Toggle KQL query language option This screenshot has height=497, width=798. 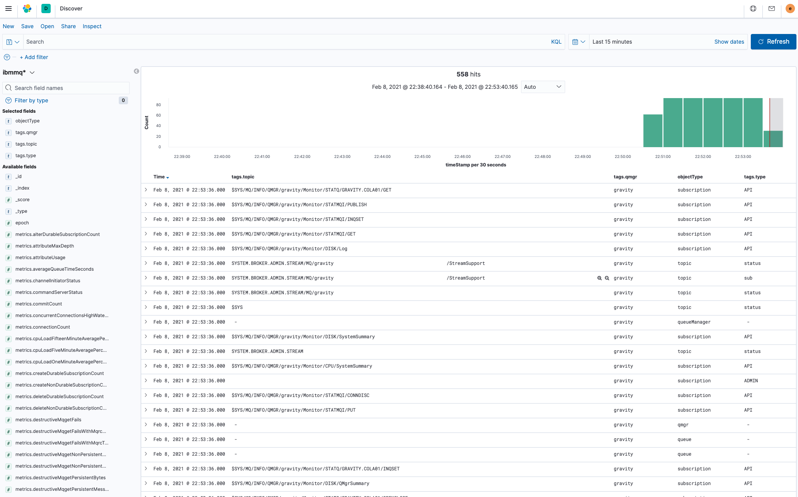point(556,42)
